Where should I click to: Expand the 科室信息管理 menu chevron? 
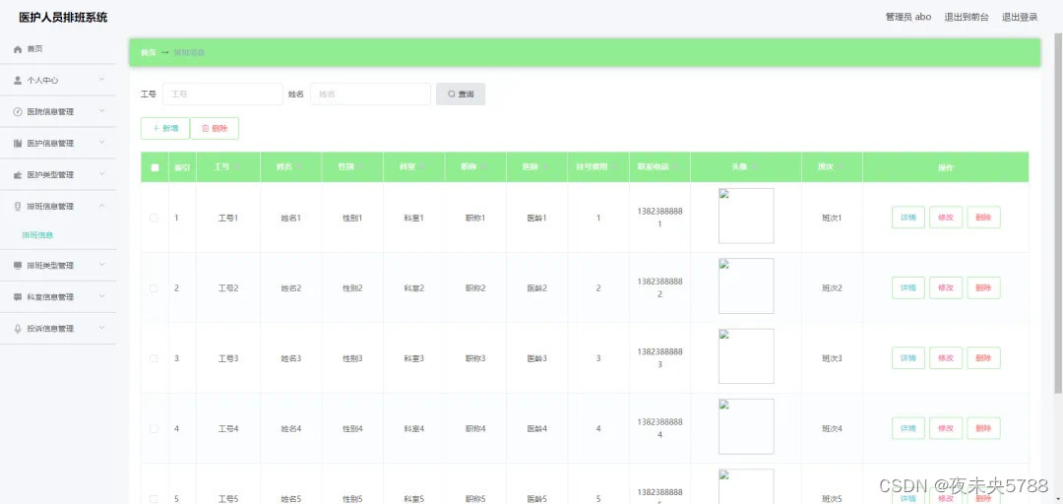pyautogui.click(x=101, y=296)
